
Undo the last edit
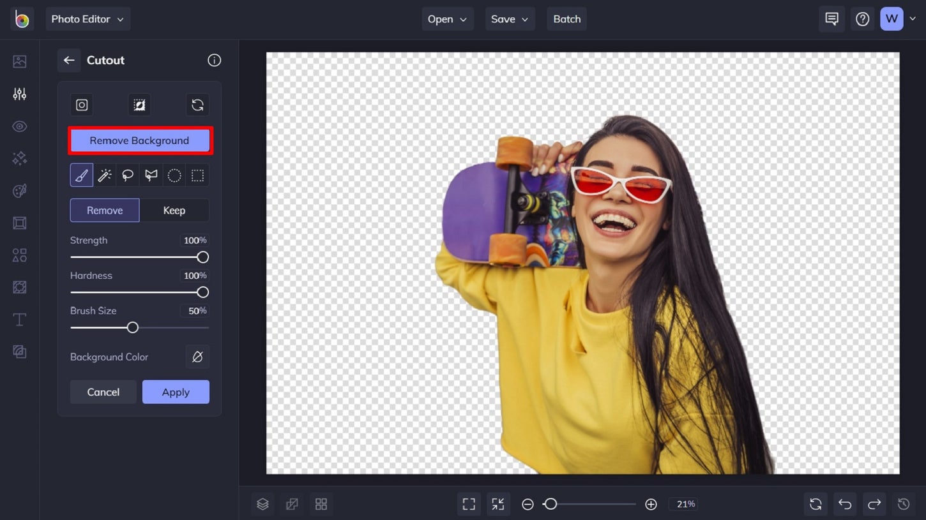point(844,503)
